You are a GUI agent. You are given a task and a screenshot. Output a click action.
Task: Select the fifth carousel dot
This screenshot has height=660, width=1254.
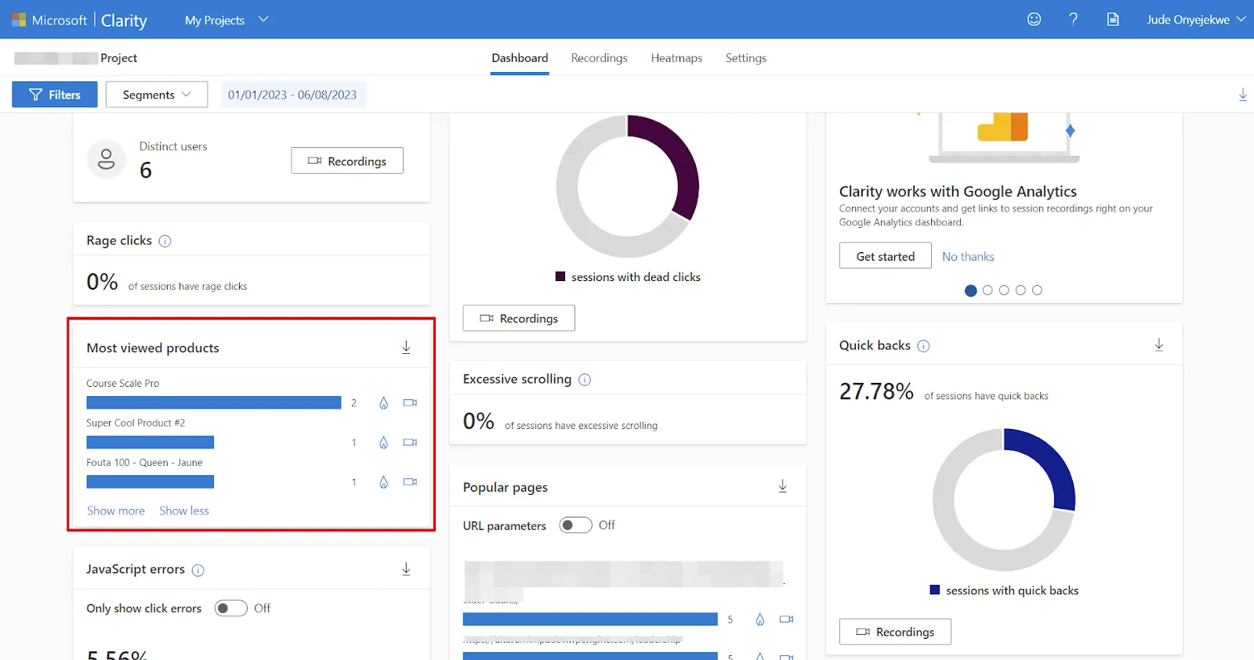point(1037,290)
